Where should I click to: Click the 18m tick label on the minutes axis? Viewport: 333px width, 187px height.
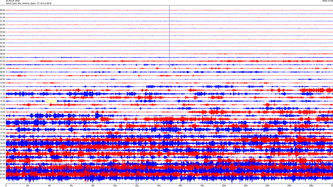point(202,186)
